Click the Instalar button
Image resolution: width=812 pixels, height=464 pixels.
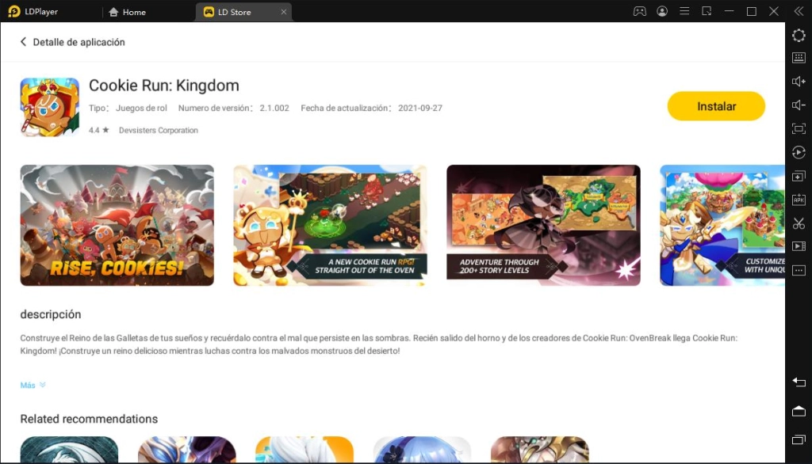(716, 106)
